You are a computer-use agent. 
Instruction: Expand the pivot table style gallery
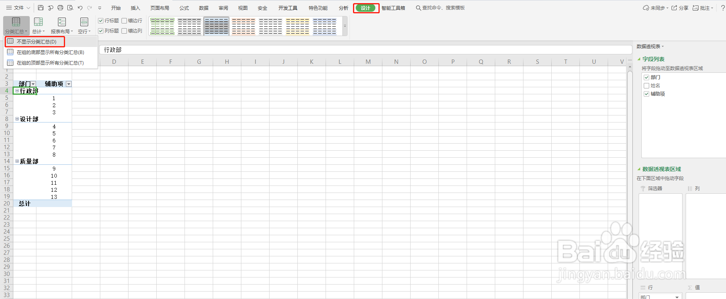coord(345,26)
